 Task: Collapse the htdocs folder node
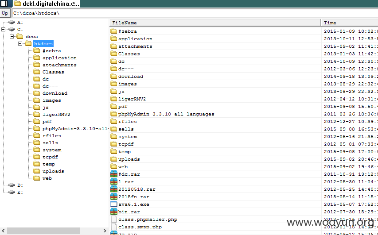coord(20,43)
